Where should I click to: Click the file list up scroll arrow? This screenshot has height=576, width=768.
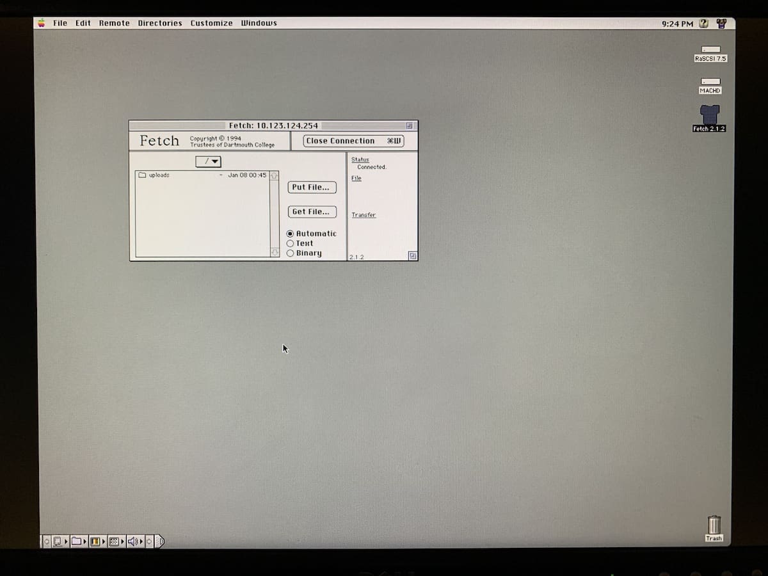tap(275, 175)
